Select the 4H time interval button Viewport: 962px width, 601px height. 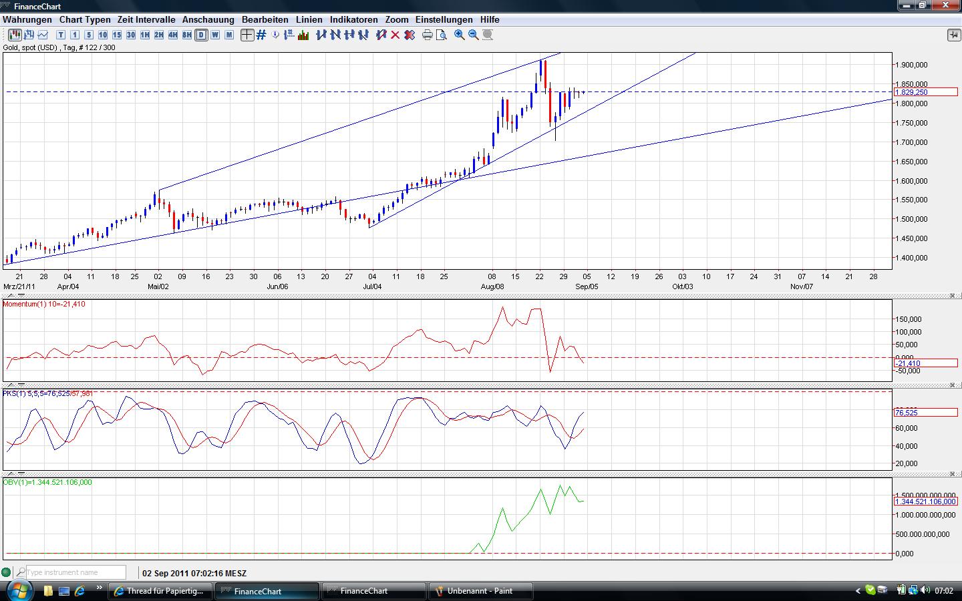[173, 35]
